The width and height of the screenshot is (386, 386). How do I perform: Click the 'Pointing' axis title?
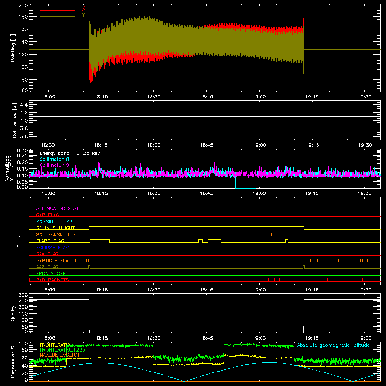click(x=13, y=48)
